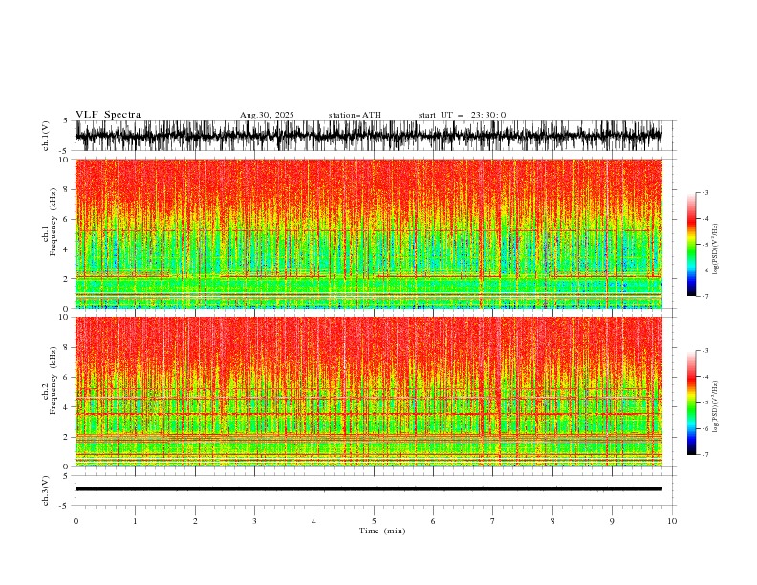The height and width of the screenshot is (585, 757).
Task: Click the ch.2 spectrogram panel
Action: point(368,392)
